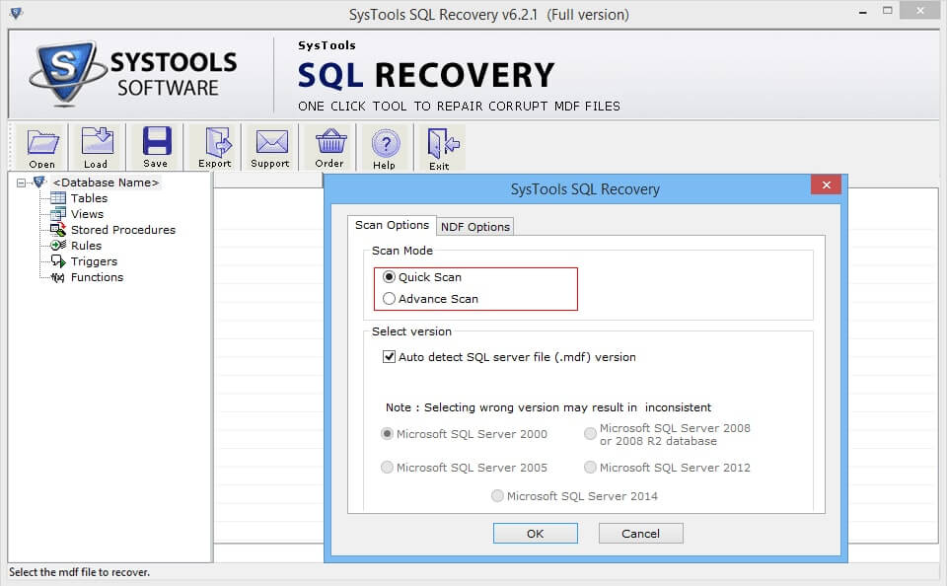Viewport: 947px width, 586px height.
Task: Close the main SQL Recovery window
Action: point(919,10)
